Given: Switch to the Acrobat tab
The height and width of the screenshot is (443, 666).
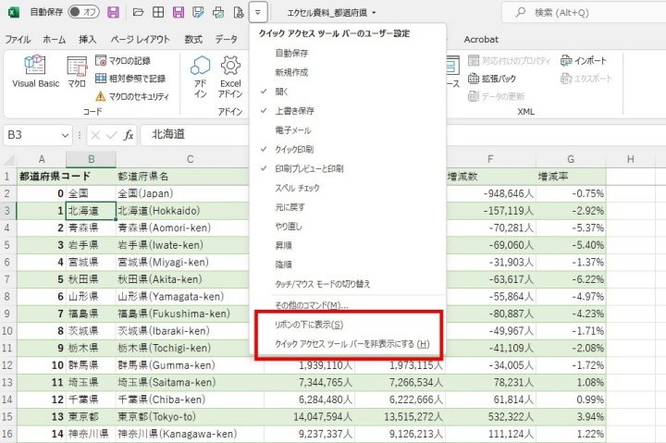Looking at the screenshot, I should (481, 40).
